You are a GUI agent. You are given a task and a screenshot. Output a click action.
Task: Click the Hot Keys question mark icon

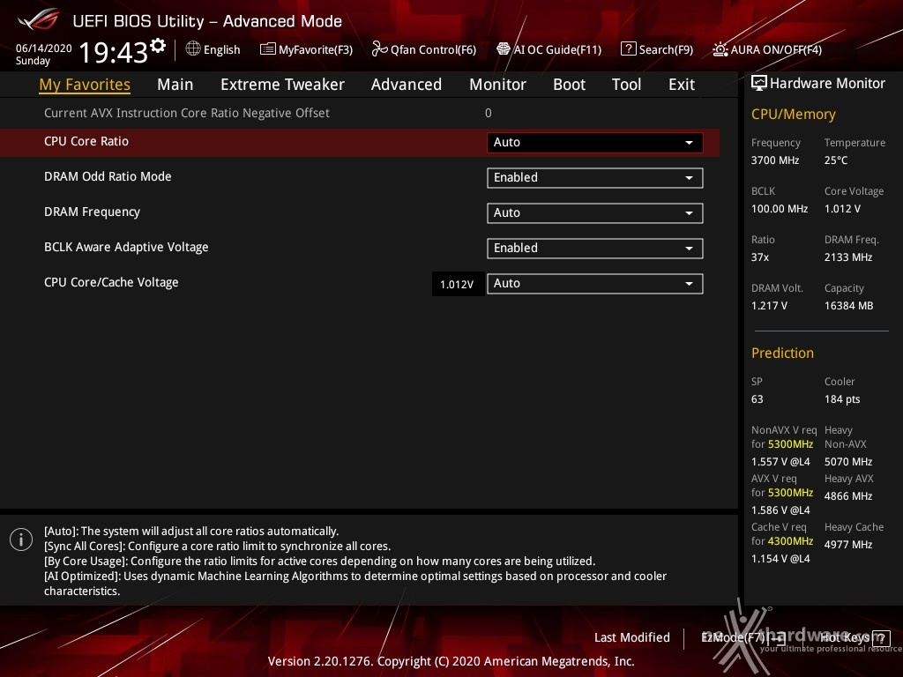click(x=881, y=638)
